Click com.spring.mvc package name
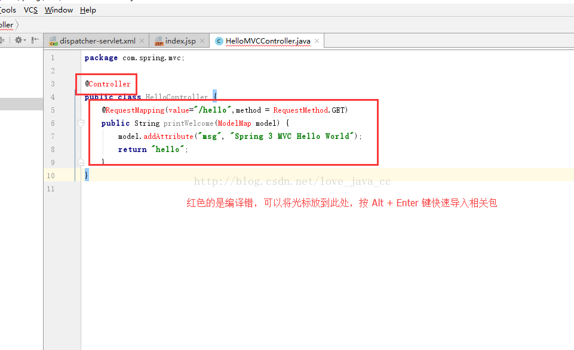This screenshot has height=350, width=574. [x=152, y=58]
